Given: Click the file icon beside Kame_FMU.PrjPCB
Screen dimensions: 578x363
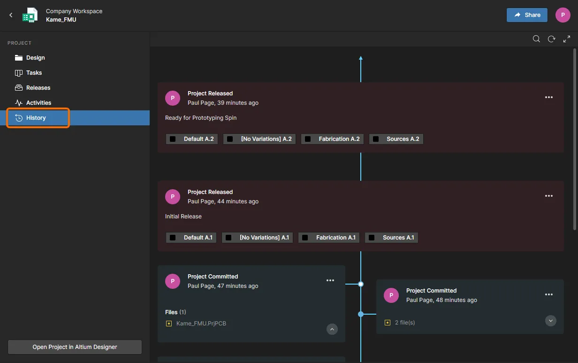Looking at the screenshot, I should (169, 324).
